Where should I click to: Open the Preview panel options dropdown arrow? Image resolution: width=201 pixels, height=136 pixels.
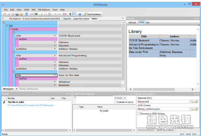pos(195,19)
